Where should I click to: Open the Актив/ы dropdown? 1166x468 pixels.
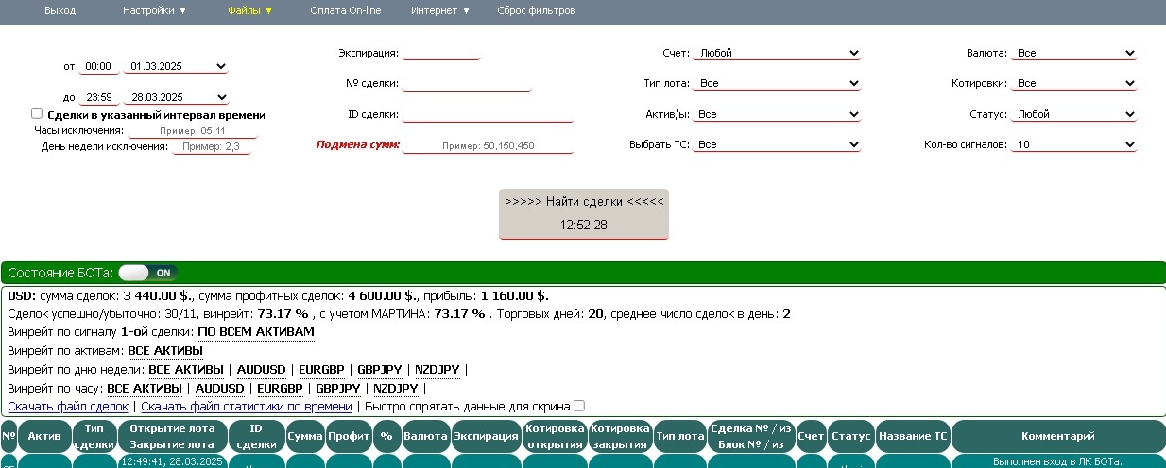[x=777, y=114]
